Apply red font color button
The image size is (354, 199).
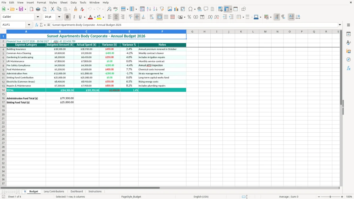click(90, 17)
